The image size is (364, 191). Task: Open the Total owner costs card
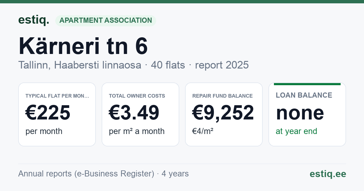click(140, 114)
